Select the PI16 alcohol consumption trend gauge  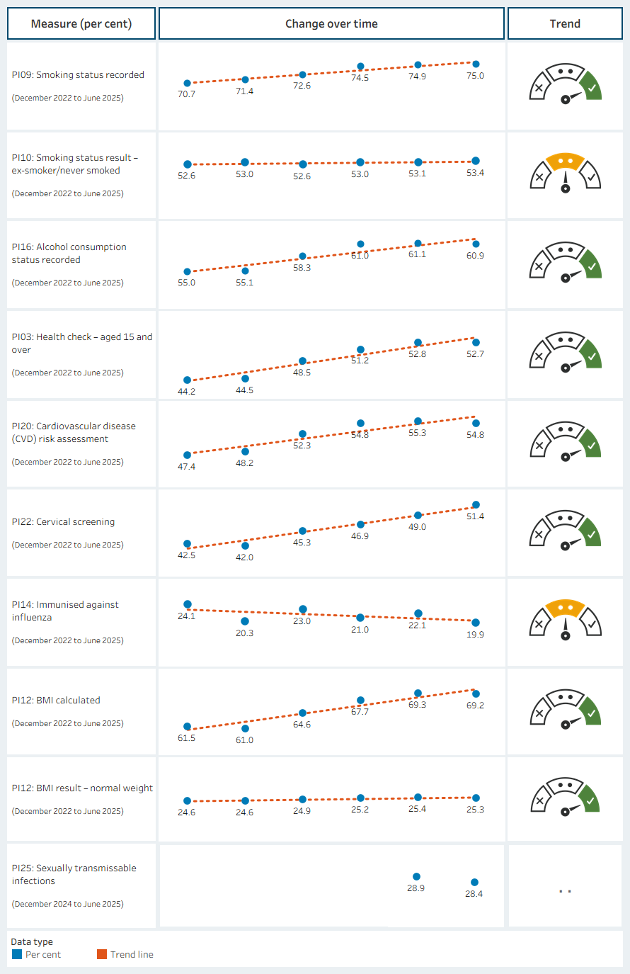click(565, 263)
